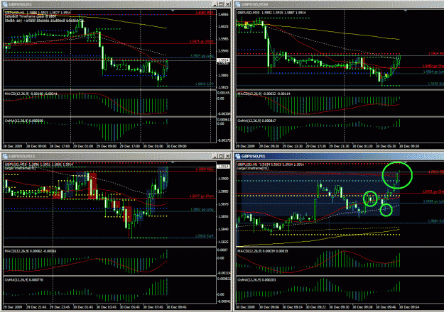Select the MACD(12,26,9) label in M15 chart
This screenshot has width=444, height=312.
click(18, 251)
